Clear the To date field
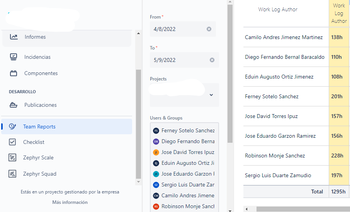 coord(212,60)
